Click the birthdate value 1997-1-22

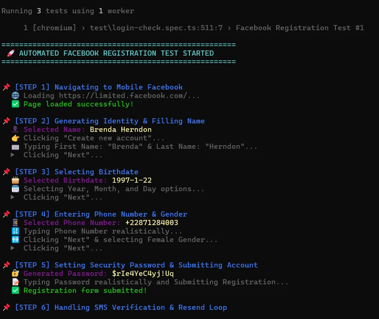point(132,180)
